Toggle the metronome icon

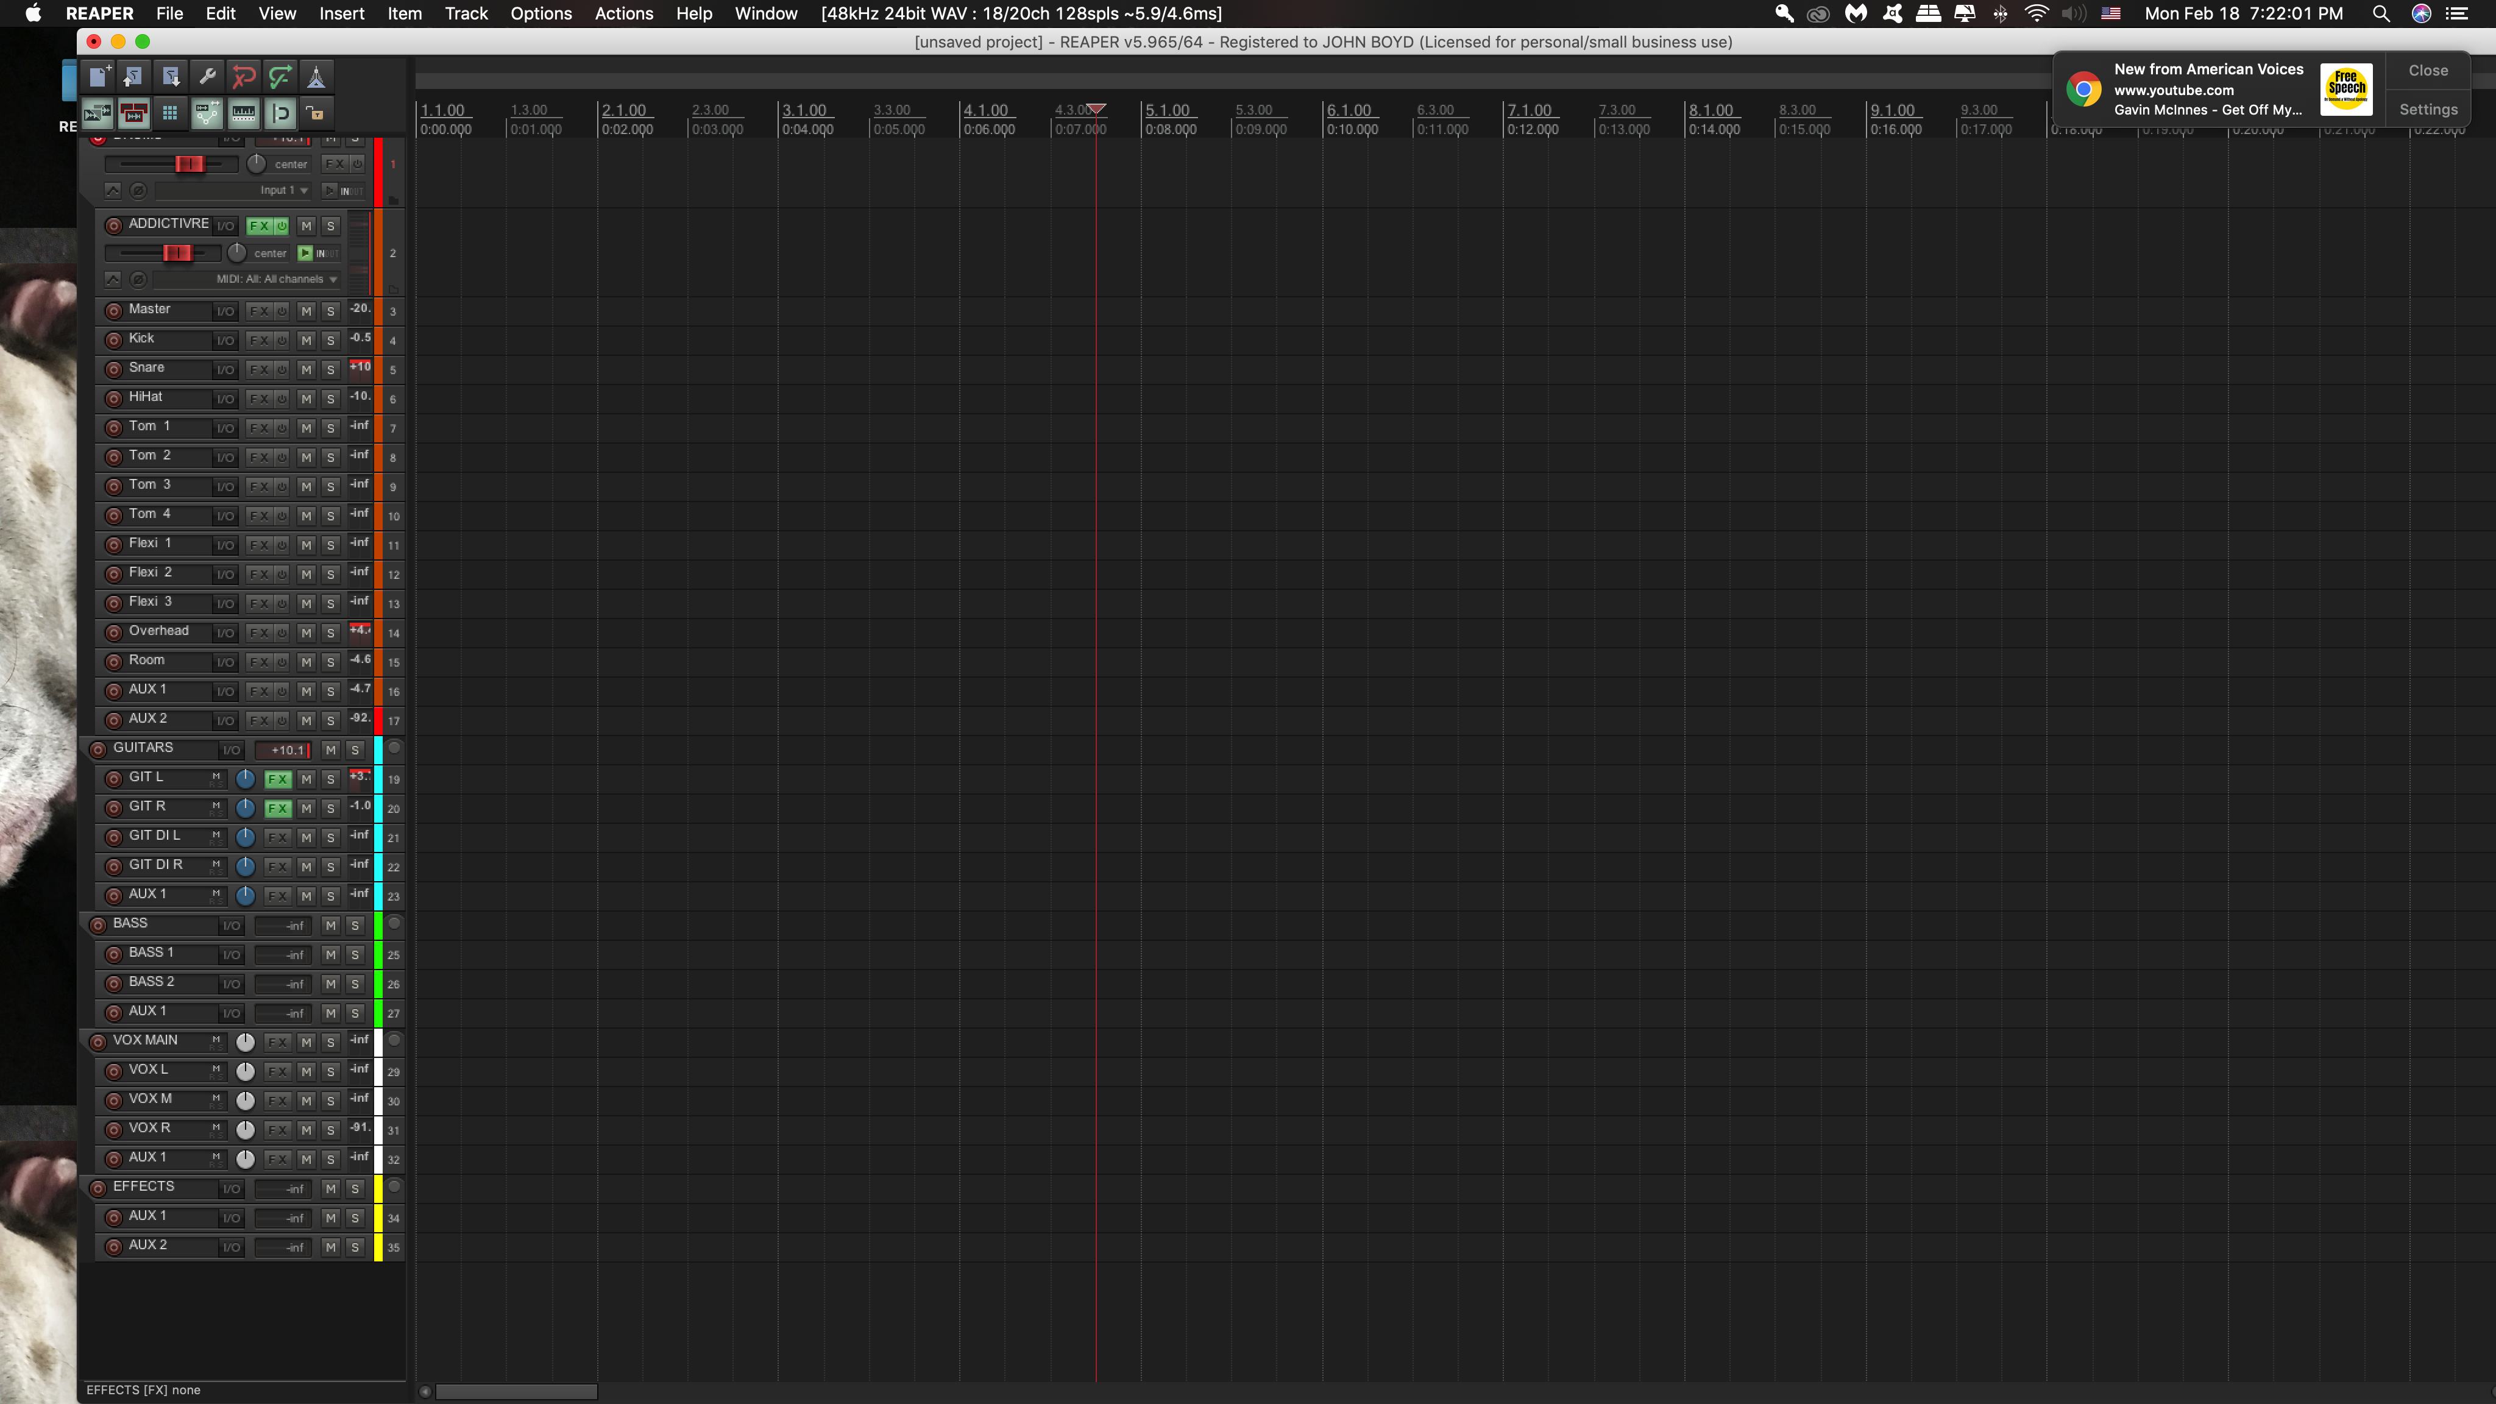coord(316,77)
